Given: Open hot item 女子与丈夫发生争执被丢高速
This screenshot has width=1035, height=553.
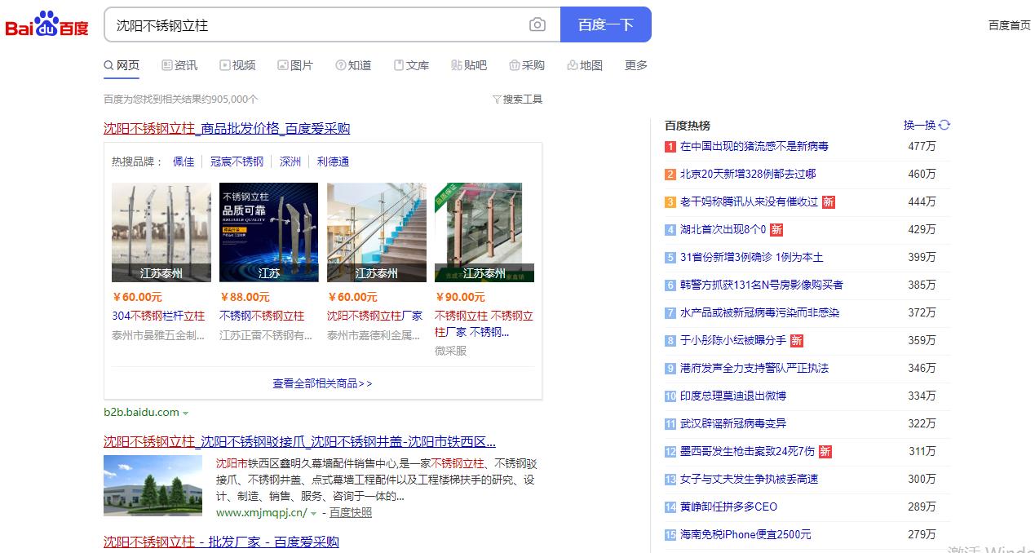Looking at the screenshot, I should click(x=749, y=480).
